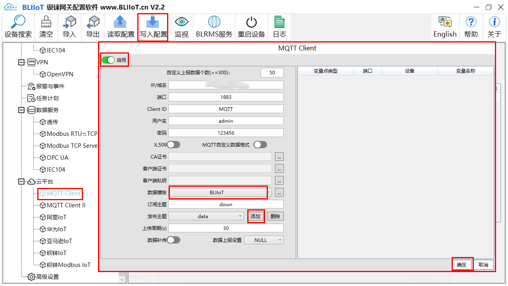Toggle MQTT custom data format switch

[260, 145]
